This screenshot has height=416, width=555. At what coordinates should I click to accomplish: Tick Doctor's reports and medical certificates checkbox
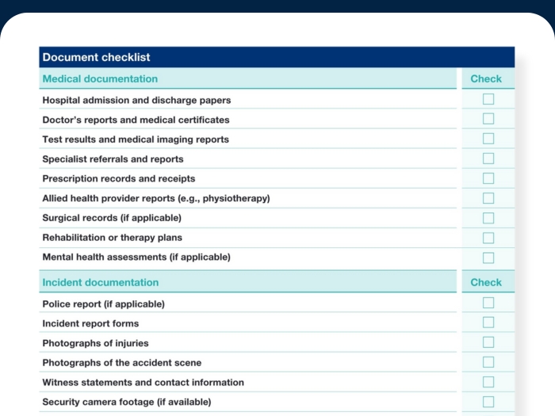coord(488,120)
